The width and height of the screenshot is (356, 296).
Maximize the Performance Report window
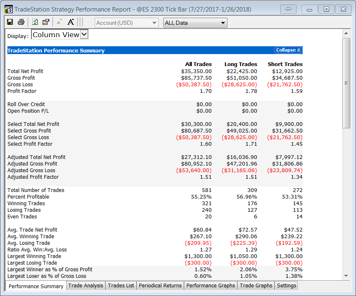click(326, 9)
